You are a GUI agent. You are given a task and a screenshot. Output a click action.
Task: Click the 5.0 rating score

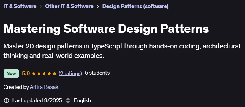point(26,73)
